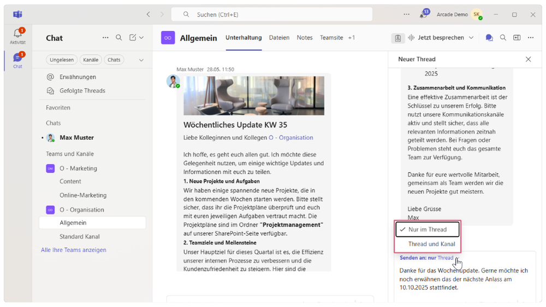
Task: Open the Aktivität notifications bell
Action: (x=18, y=36)
